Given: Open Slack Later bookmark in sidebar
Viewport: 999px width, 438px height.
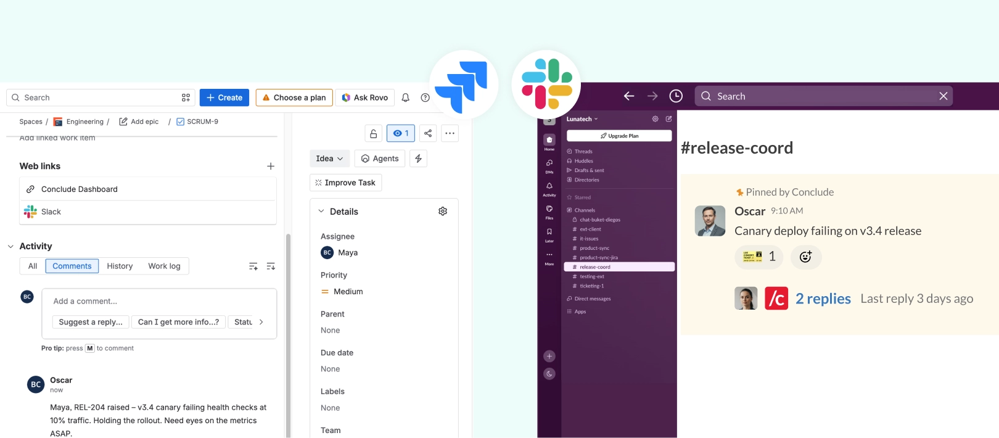Looking at the screenshot, I should 549,234.
